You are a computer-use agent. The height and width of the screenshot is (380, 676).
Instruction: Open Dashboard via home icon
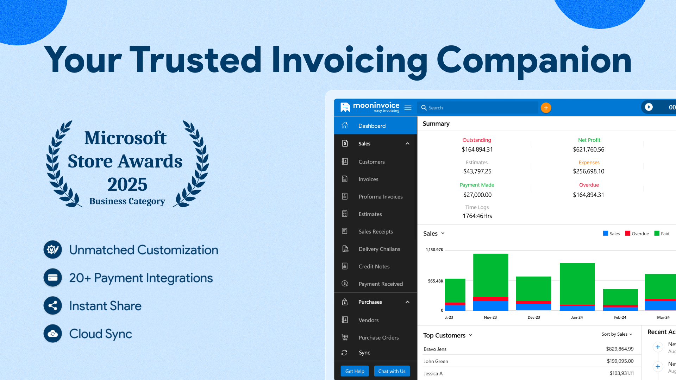(x=345, y=126)
